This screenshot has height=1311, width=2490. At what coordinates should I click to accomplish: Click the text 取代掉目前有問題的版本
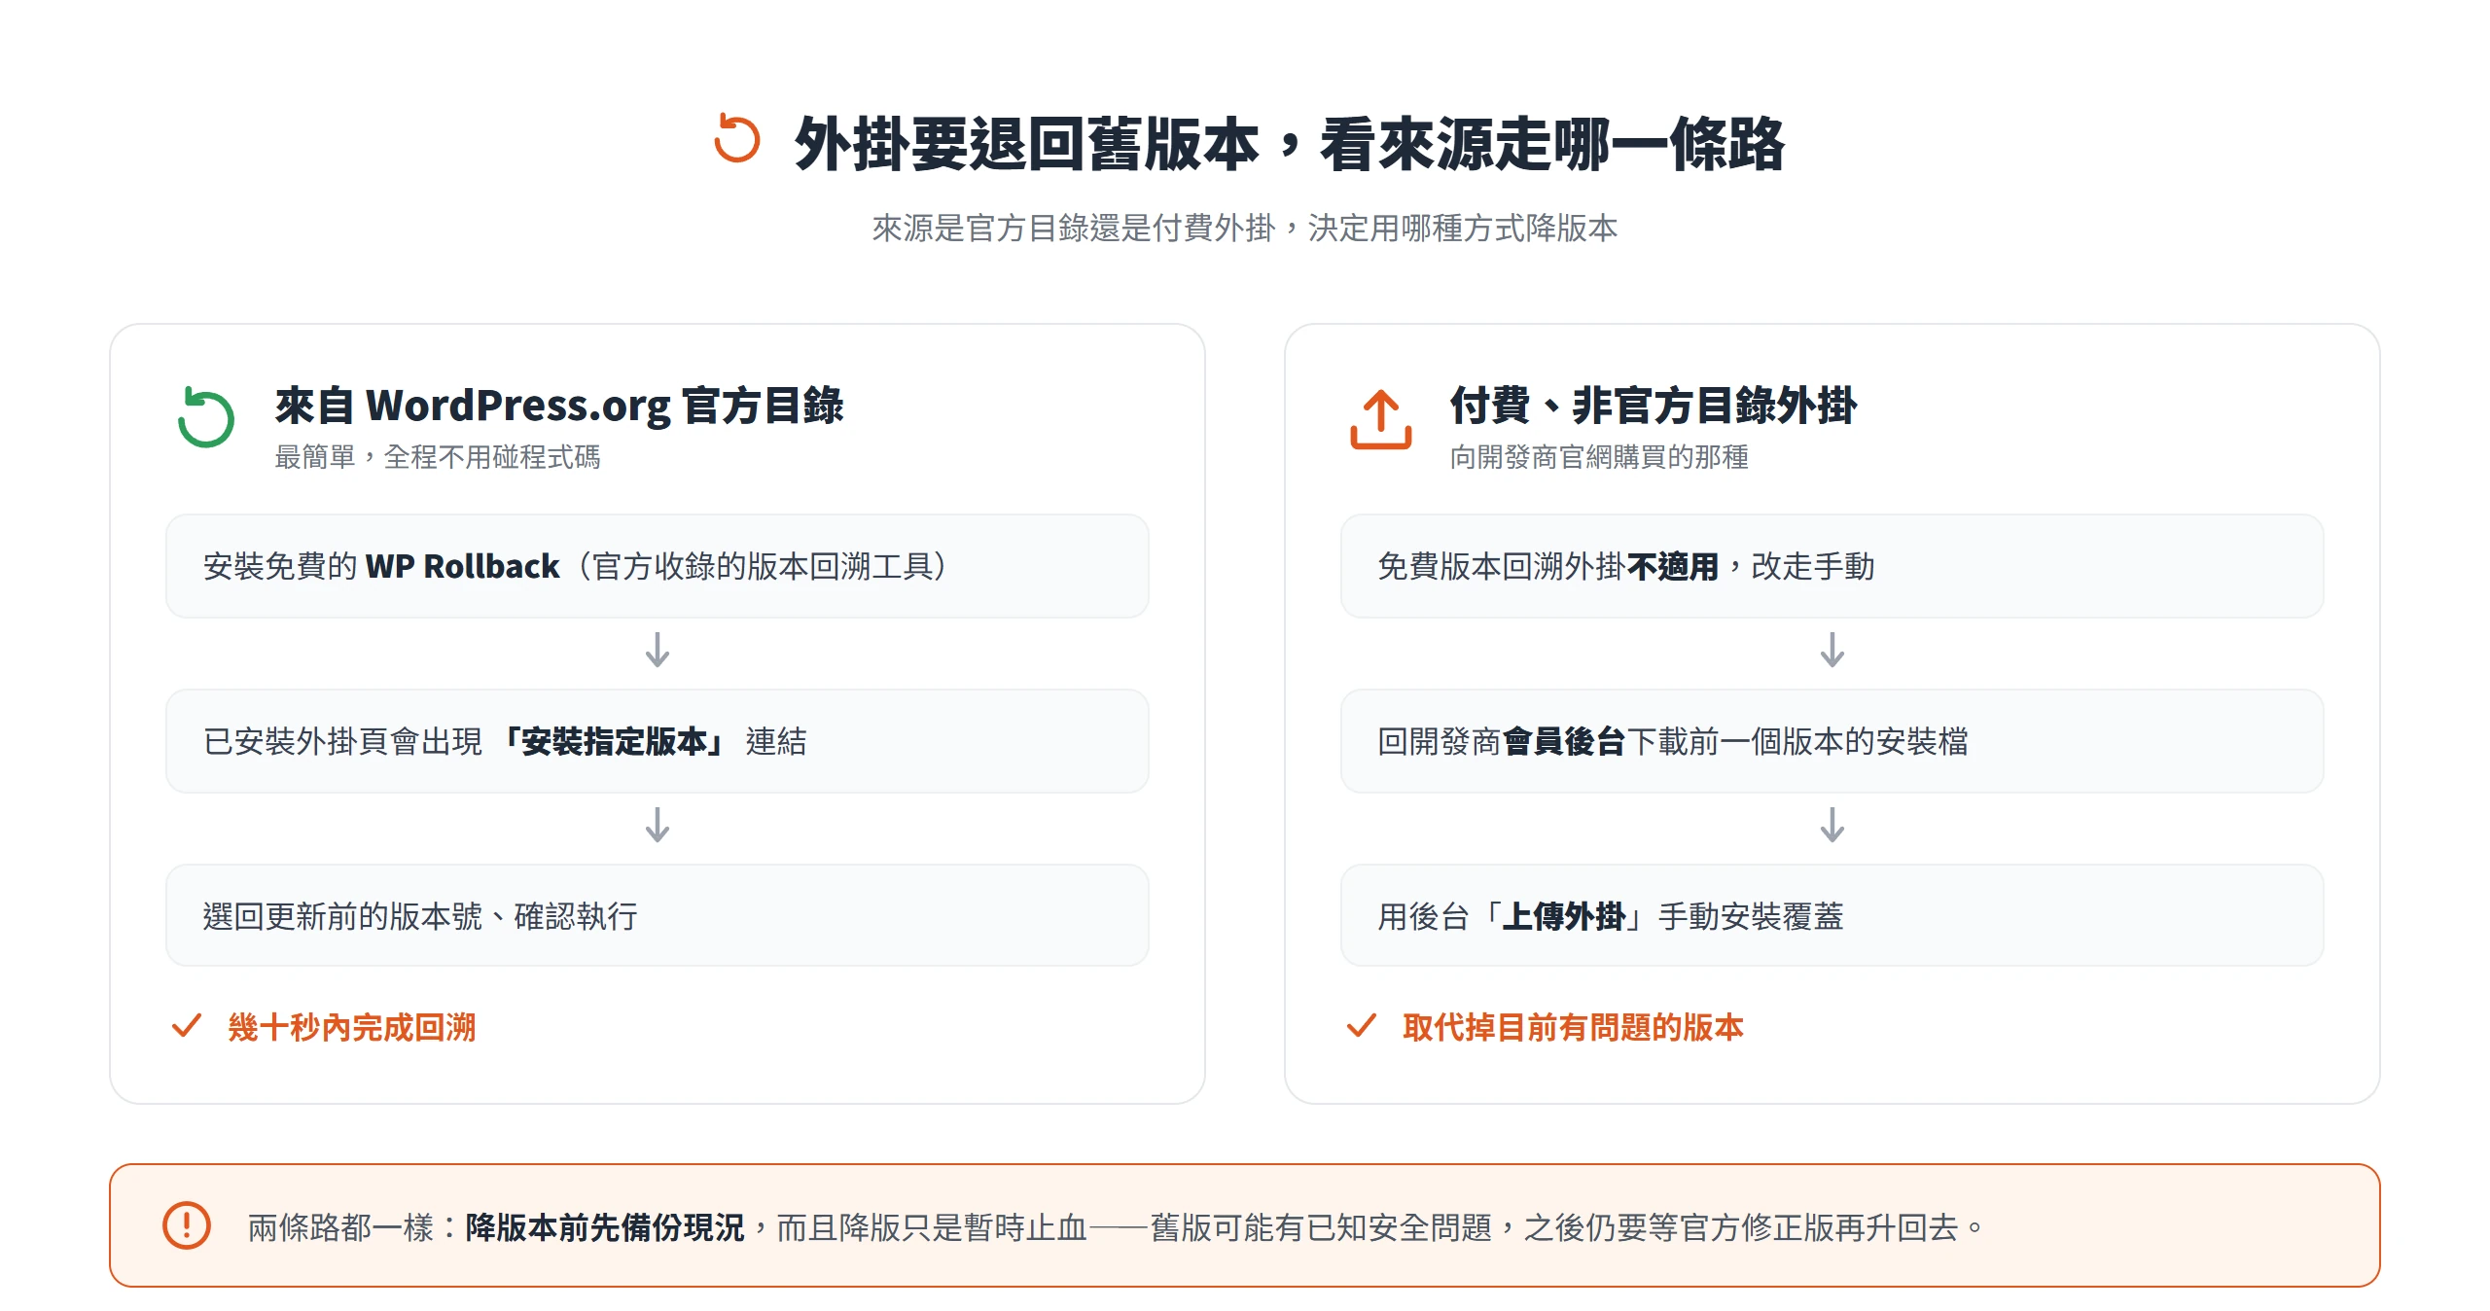click(1573, 1027)
